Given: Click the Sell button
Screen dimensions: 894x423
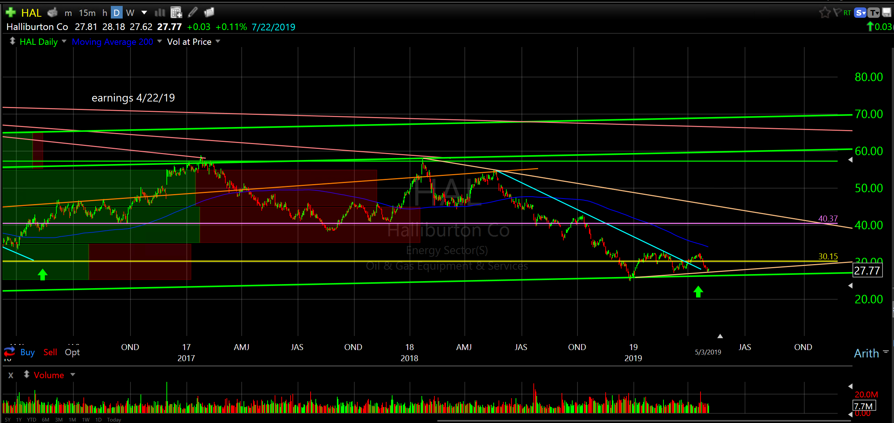Looking at the screenshot, I should [x=50, y=352].
